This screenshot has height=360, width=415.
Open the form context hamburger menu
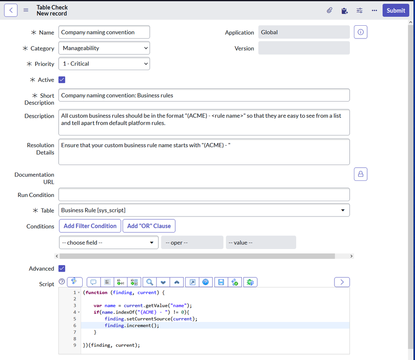[26, 10]
